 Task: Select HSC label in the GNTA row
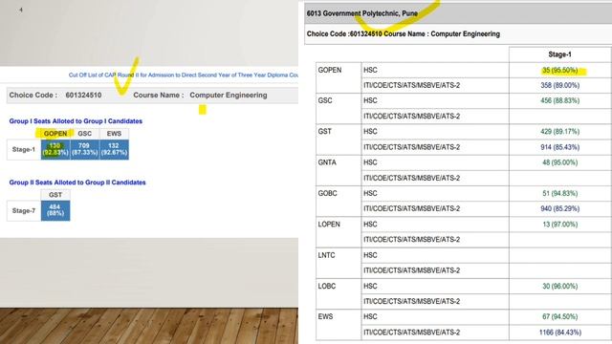point(370,162)
